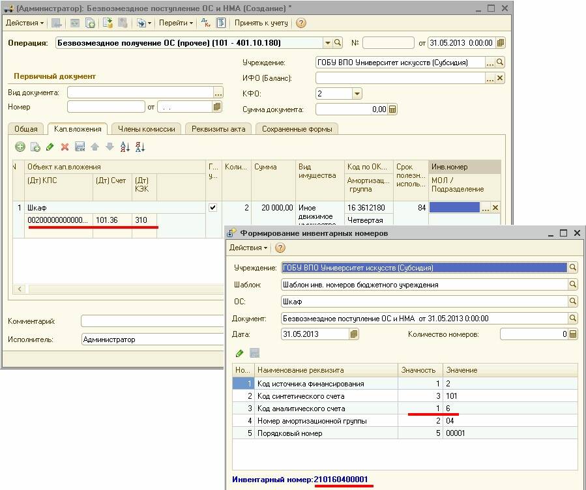586x490 pixels.
Task: Open calendar for Дата in inventory window
Action: click(x=353, y=334)
